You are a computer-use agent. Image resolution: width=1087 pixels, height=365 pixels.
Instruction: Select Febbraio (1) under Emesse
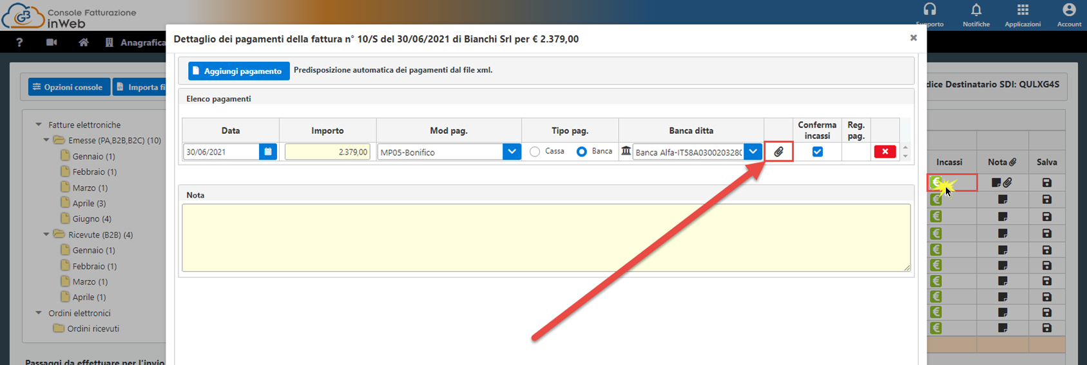point(95,172)
